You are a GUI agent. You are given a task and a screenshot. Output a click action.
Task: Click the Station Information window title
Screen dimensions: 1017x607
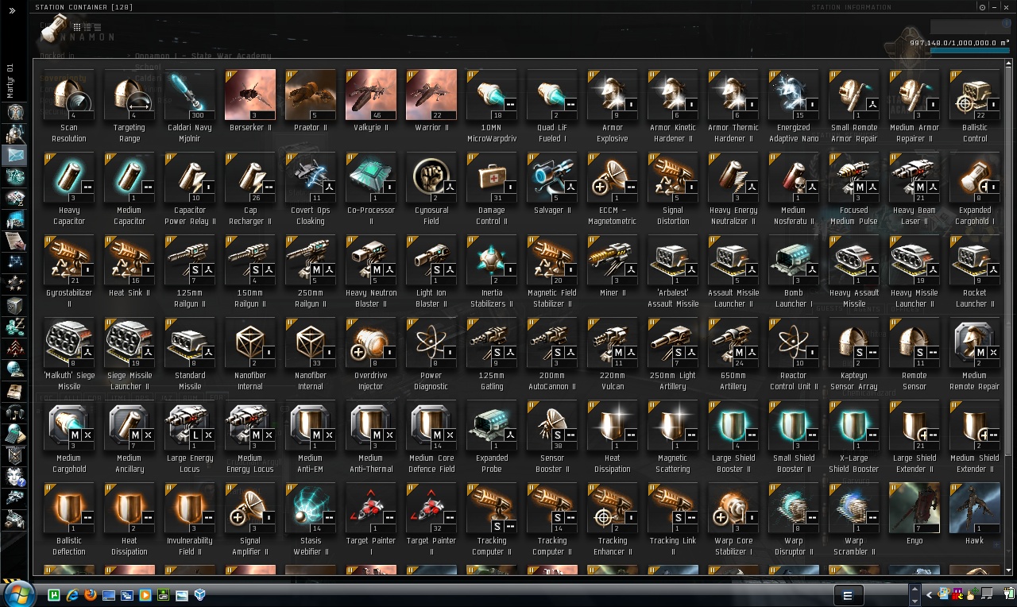(851, 7)
